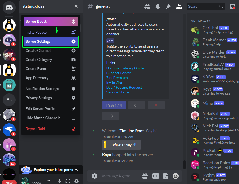Click the Create Channel plus icon
Screen dimensions: 239x184
click(x=74, y=50)
